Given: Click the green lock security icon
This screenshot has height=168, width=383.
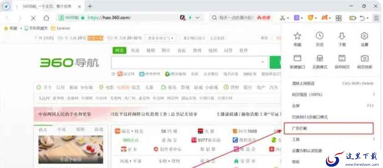Looking at the screenshot, I should tap(82, 18).
